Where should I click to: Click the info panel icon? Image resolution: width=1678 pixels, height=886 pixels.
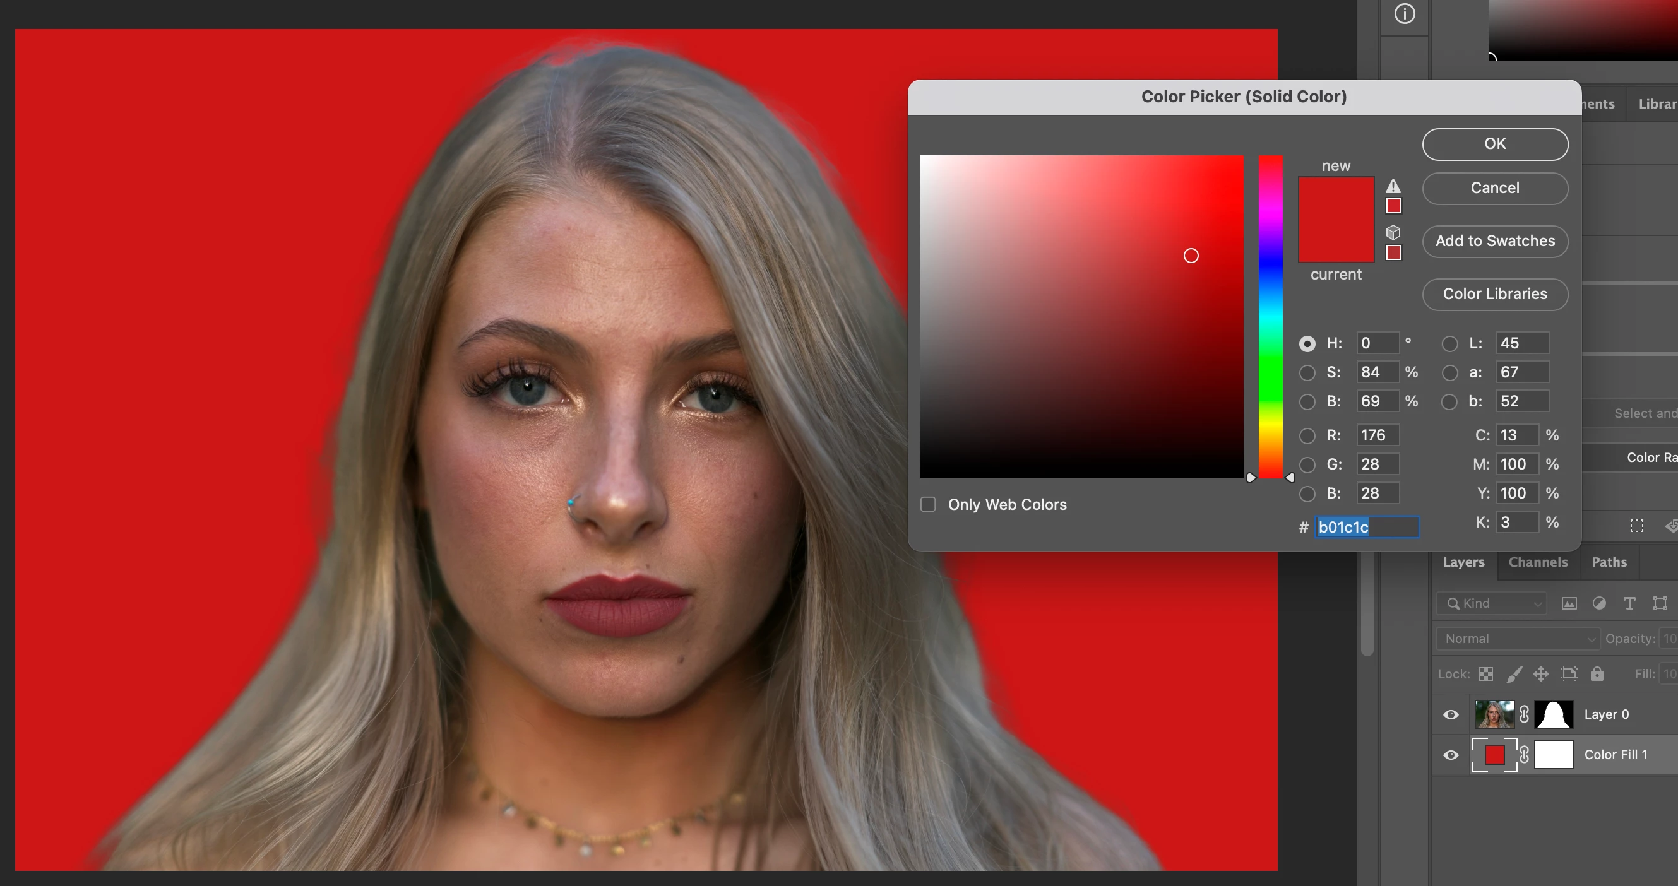point(1405,14)
